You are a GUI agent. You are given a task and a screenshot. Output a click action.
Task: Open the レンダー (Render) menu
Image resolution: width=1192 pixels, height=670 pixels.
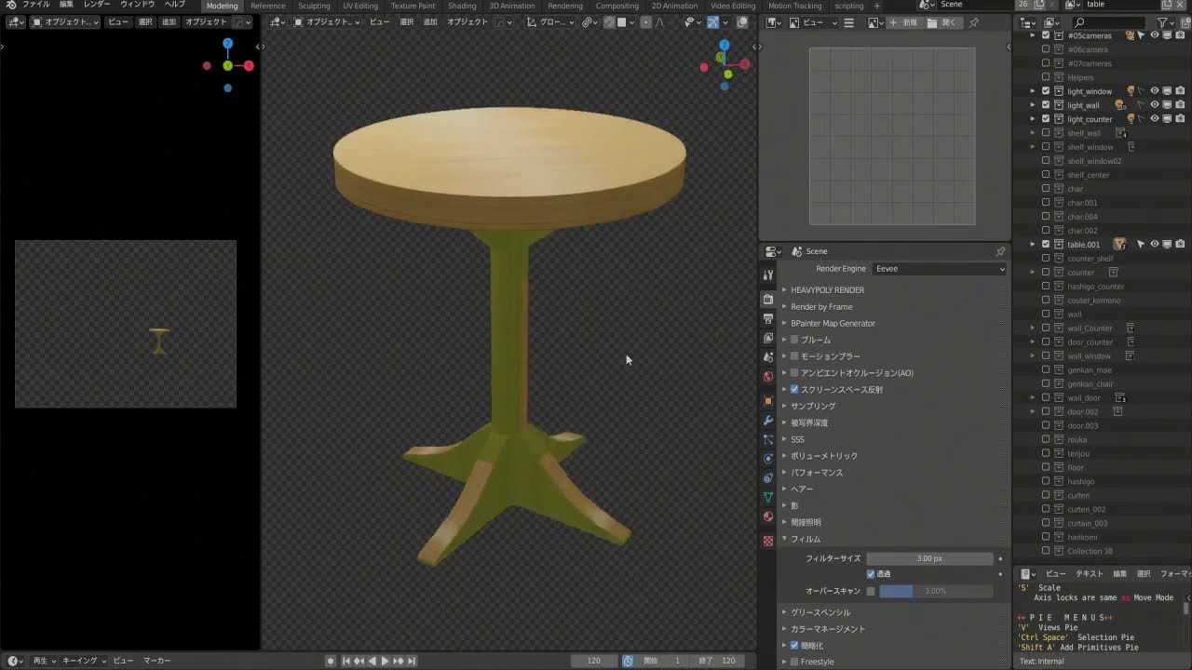(97, 5)
